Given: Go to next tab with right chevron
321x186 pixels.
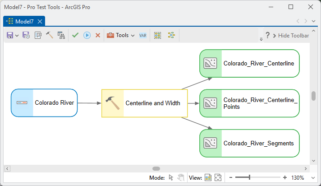Looking at the screenshot, I should coord(306,21).
